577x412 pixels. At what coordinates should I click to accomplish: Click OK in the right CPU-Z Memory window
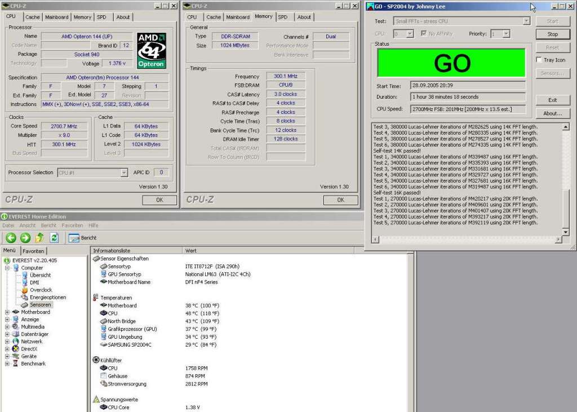point(341,200)
